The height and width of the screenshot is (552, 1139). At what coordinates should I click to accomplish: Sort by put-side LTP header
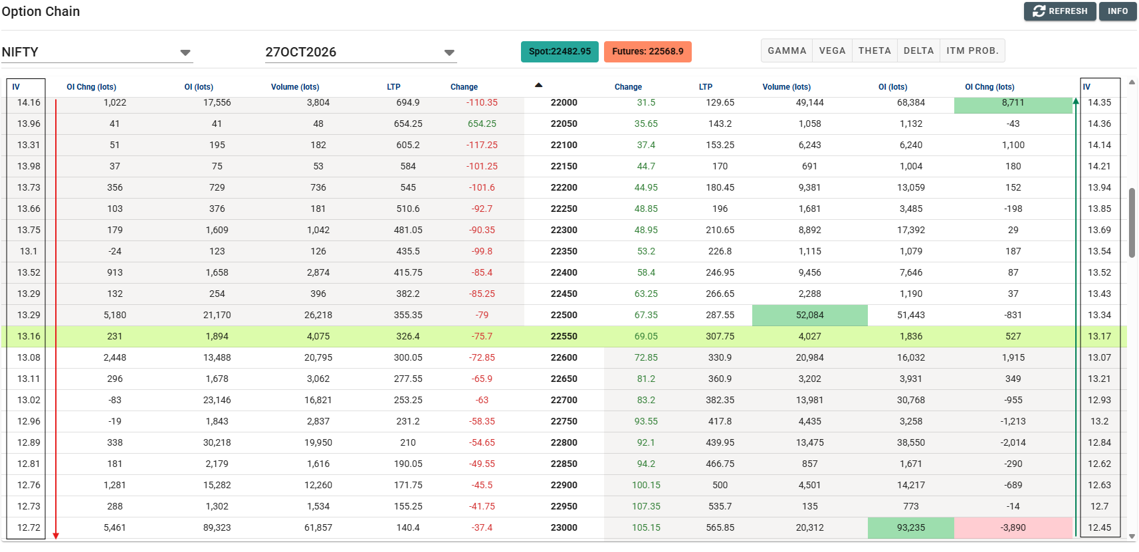point(706,87)
